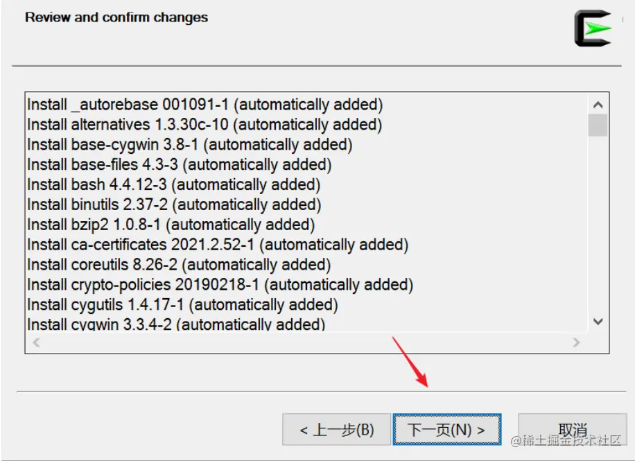This screenshot has height=461, width=635.
Task: Click the list's scroll down arrow
Action: tap(598, 322)
